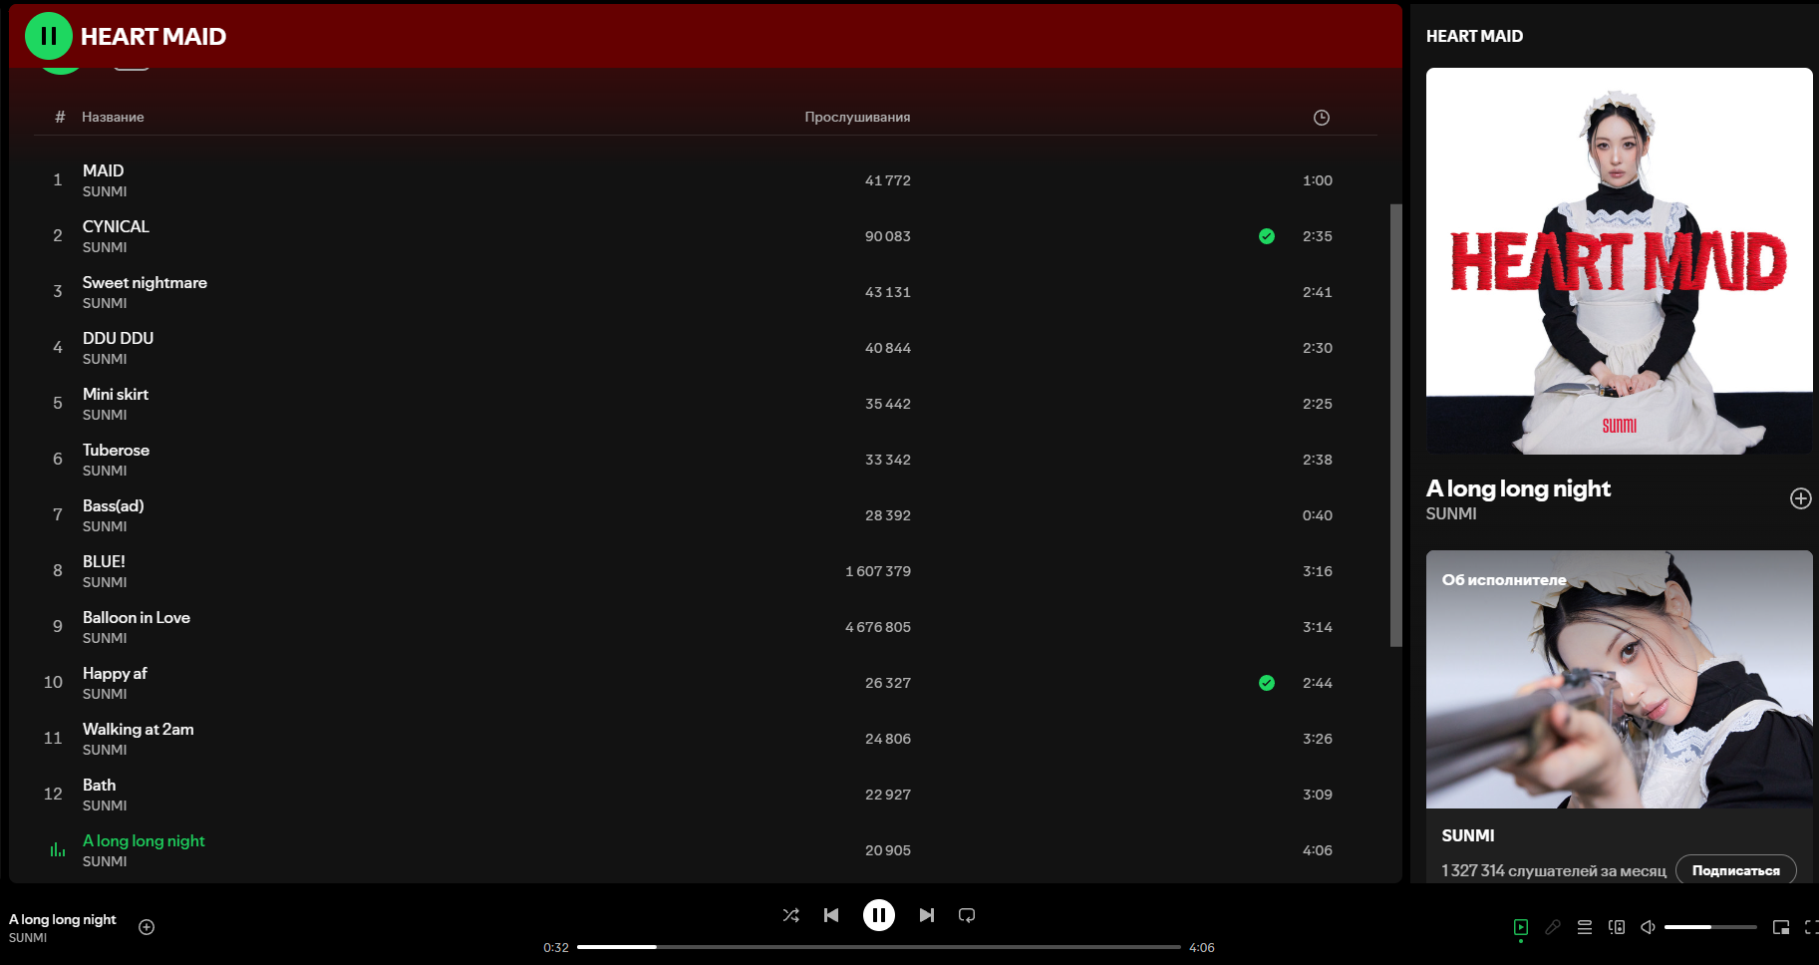Add 'A long long night' from side panel
The height and width of the screenshot is (965, 1819).
[x=1800, y=498]
